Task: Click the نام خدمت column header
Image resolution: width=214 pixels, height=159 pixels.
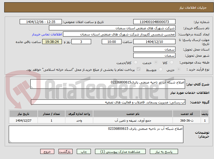Action: [133, 114]
